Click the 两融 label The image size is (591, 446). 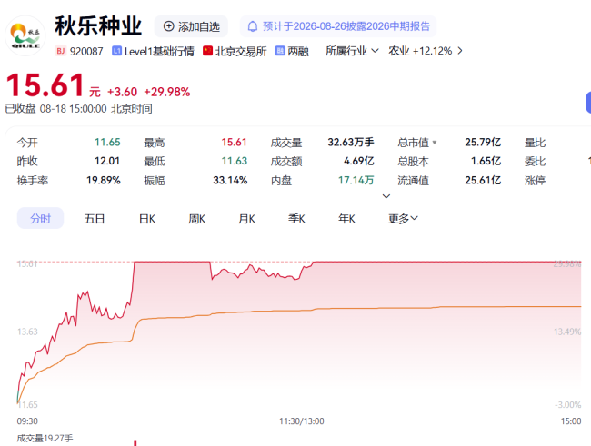[x=298, y=51]
